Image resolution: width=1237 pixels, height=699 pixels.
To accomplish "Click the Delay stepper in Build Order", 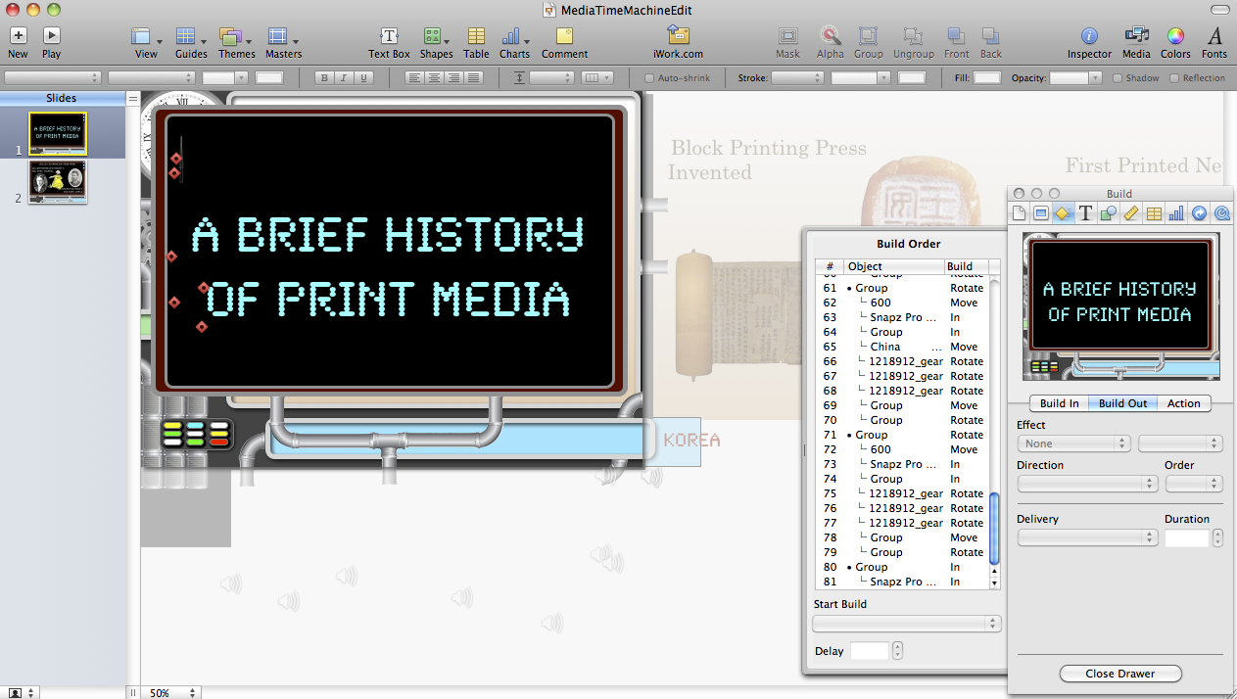I will [897, 651].
